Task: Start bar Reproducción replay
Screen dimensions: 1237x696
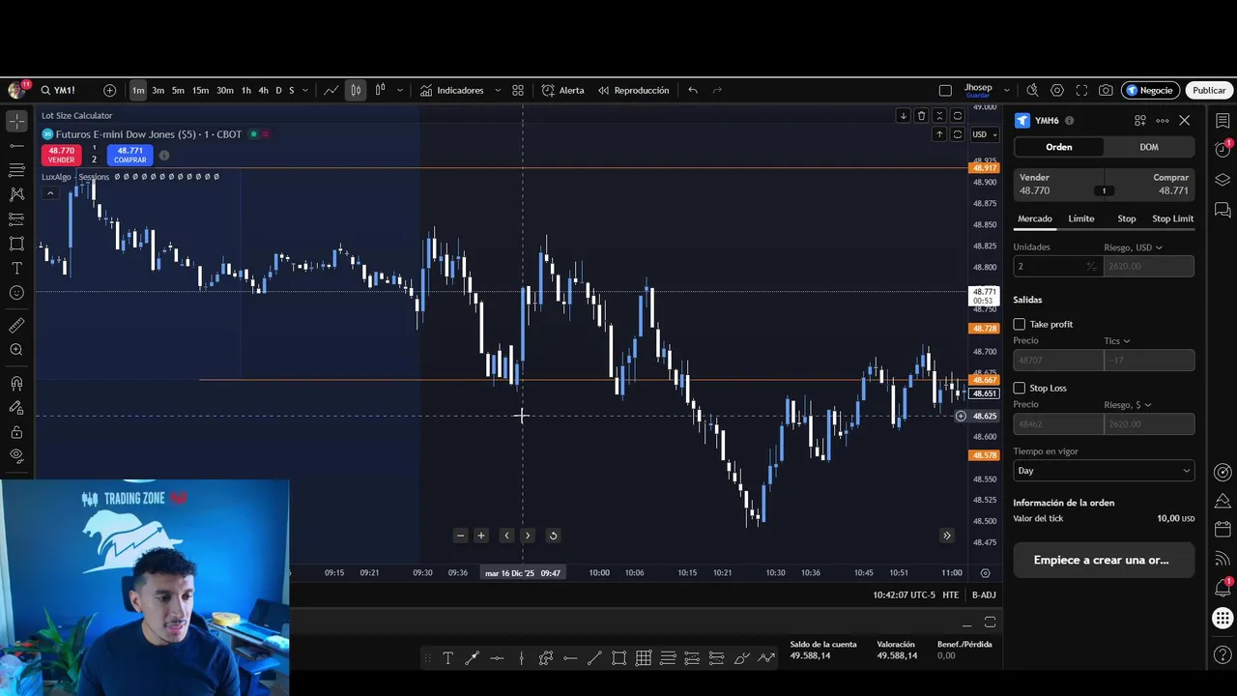Action: [x=633, y=90]
